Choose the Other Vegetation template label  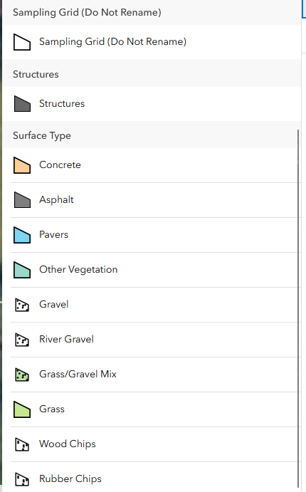pos(78,270)
